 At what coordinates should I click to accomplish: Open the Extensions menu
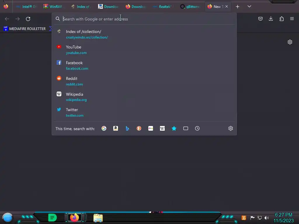(281, 19)
